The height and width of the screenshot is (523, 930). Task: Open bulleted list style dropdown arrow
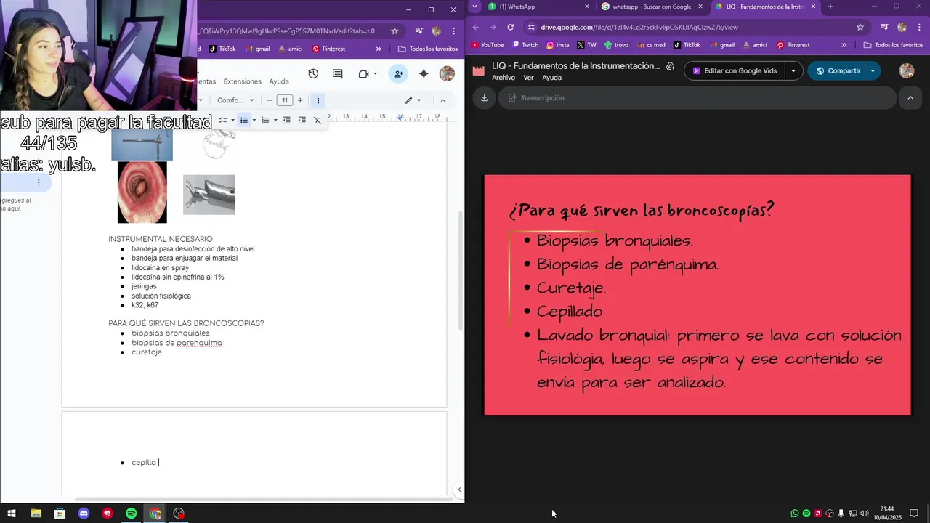pyautogui.click(x=254, y=120)
